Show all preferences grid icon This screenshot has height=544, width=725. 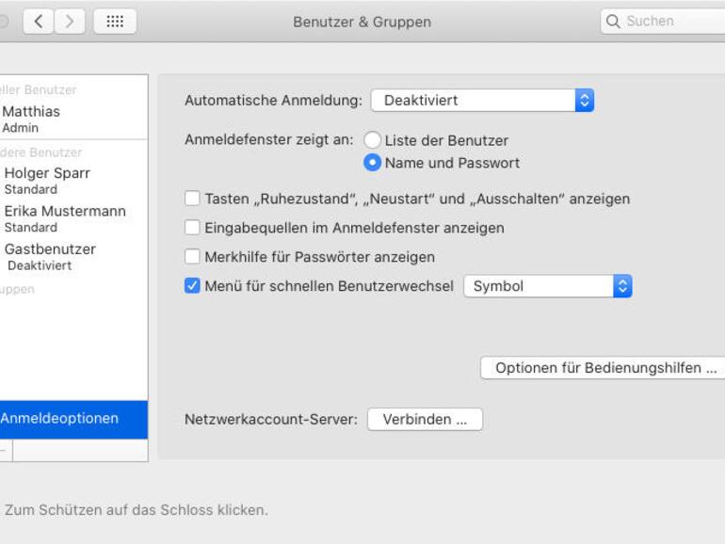click(115, 21)
